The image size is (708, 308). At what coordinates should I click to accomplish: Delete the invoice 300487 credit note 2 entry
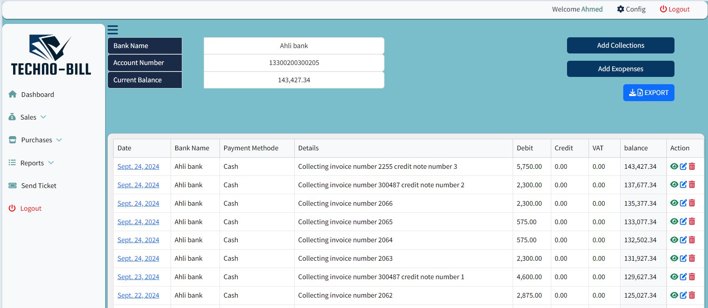click(x=692, y=185)
